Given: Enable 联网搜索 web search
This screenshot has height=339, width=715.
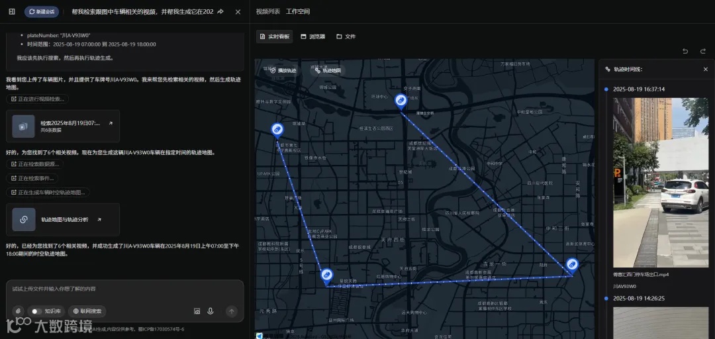Looking at the screenshot, I should click(87, 311).
